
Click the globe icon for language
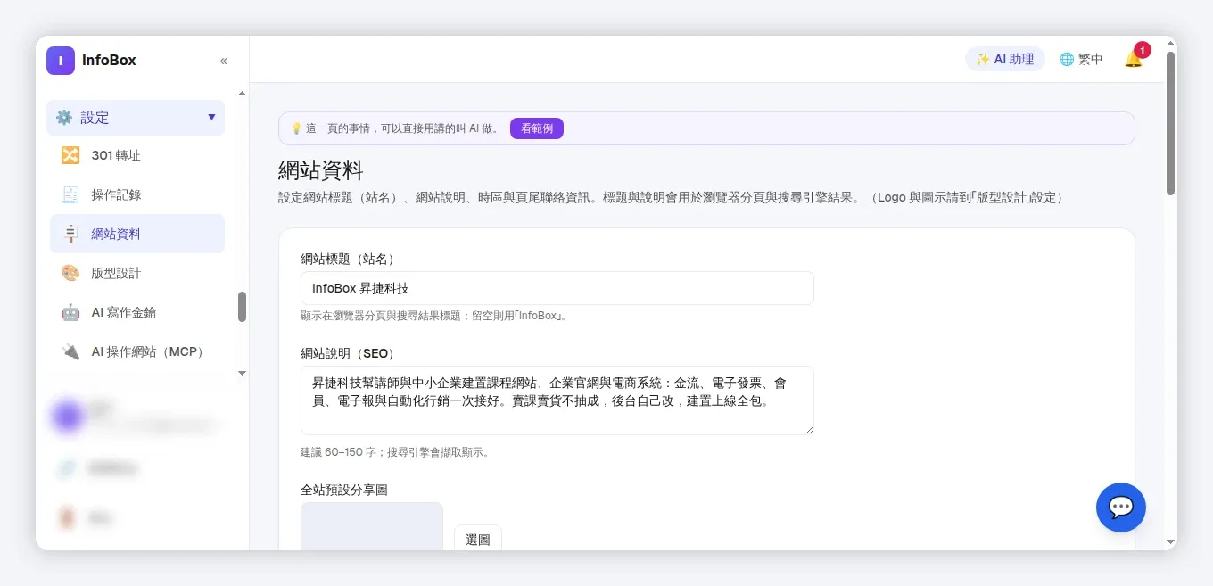[x=1067, y=59]
